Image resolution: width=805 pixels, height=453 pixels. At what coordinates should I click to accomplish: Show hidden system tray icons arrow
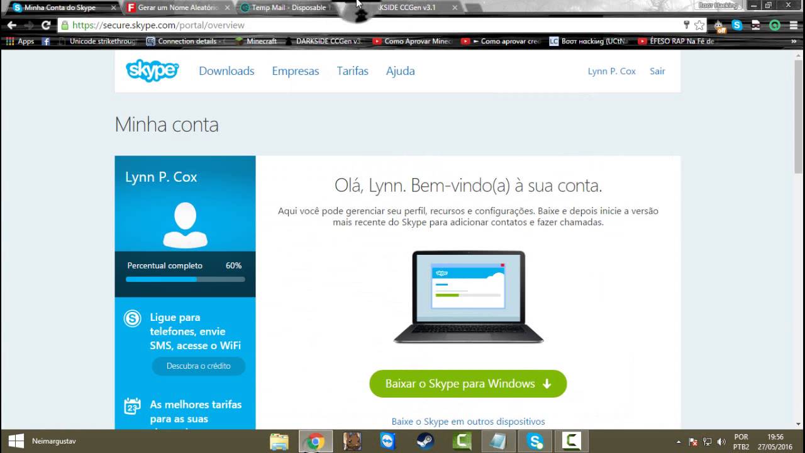click(x=679, y=442)
